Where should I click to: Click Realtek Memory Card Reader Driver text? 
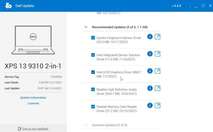pos(117,109)
